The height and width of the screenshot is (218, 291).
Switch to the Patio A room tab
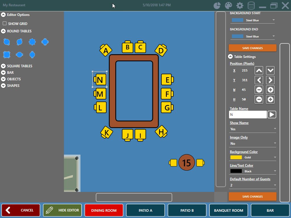pos(145,210)
